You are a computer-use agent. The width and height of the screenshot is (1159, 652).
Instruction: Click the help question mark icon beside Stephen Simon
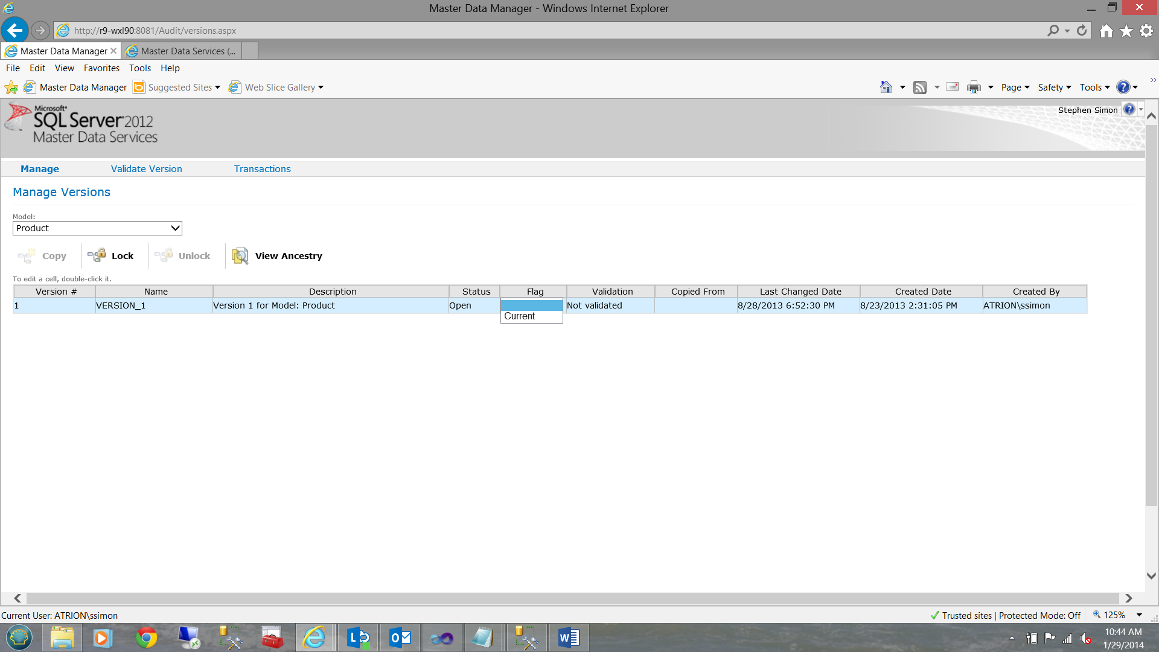coord(1129,109)
